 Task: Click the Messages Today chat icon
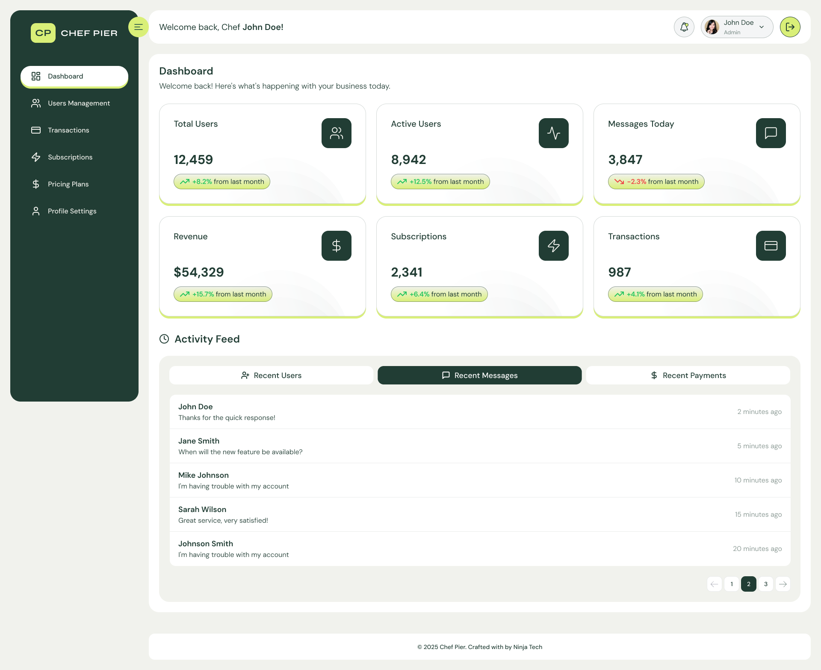(x=771, y=133)
